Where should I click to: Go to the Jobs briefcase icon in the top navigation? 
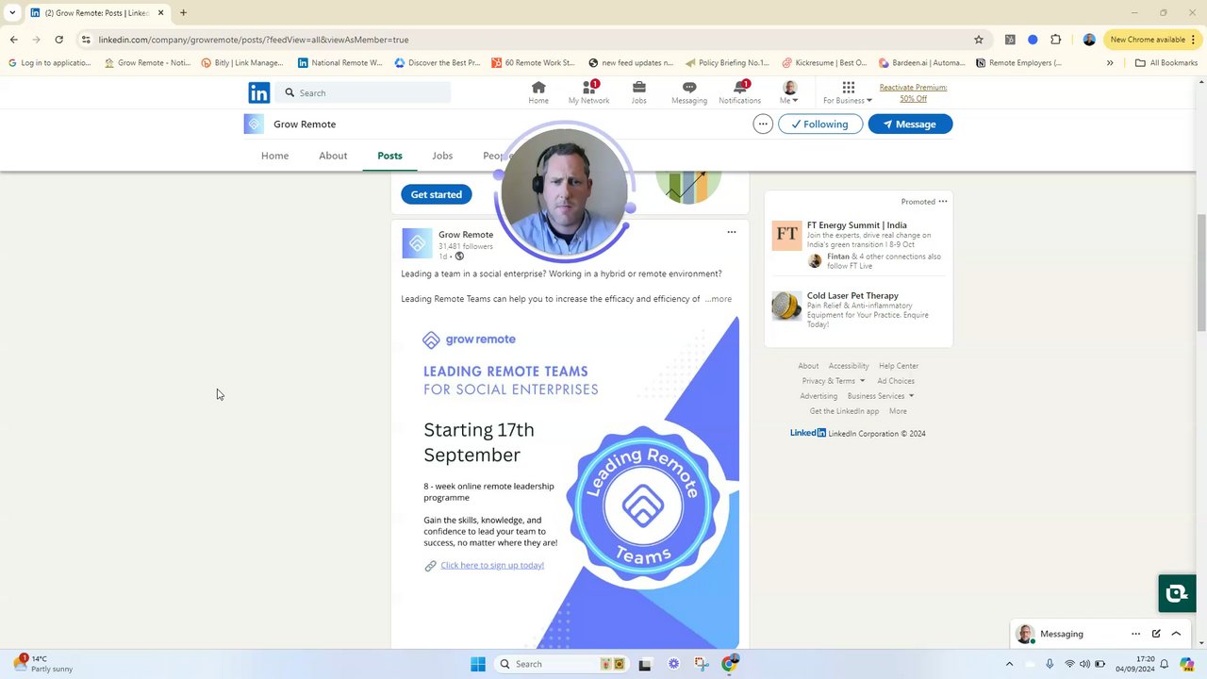coord(638,92)
